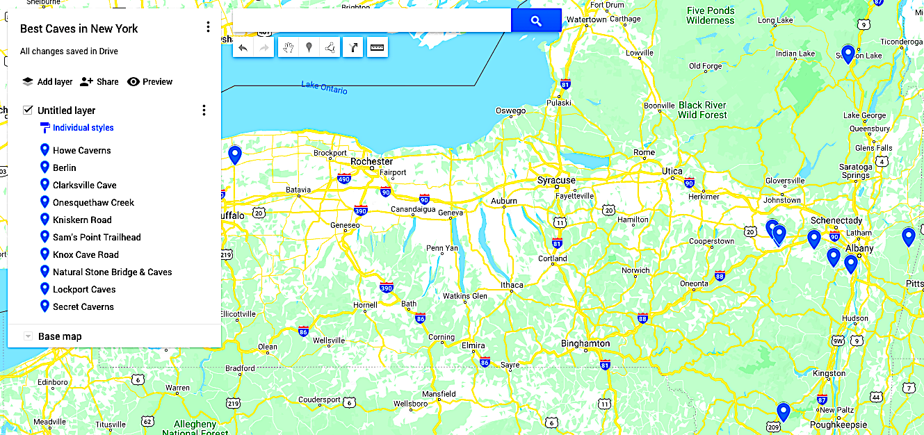Select Sam's Point Trailhead entry
The height and width of the screenshot is (435, 924).
pos(97,237)
